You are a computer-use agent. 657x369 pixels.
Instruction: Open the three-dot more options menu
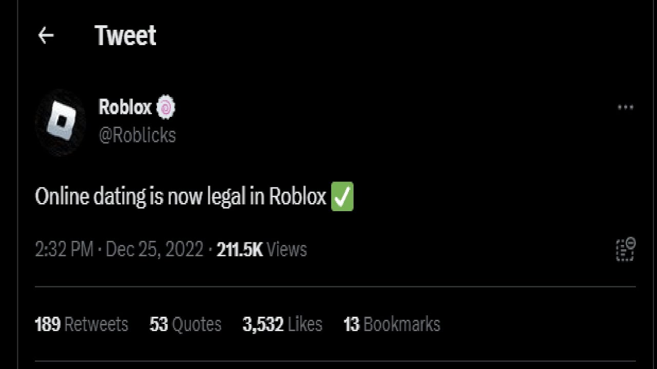tap(625, 108)
